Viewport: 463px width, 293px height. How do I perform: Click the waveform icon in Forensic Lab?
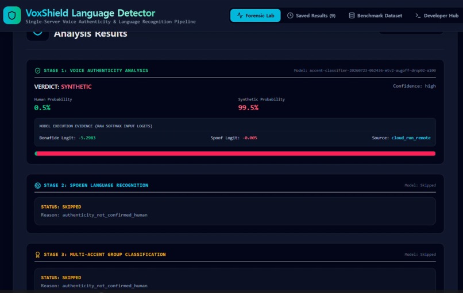coord(240,15)
